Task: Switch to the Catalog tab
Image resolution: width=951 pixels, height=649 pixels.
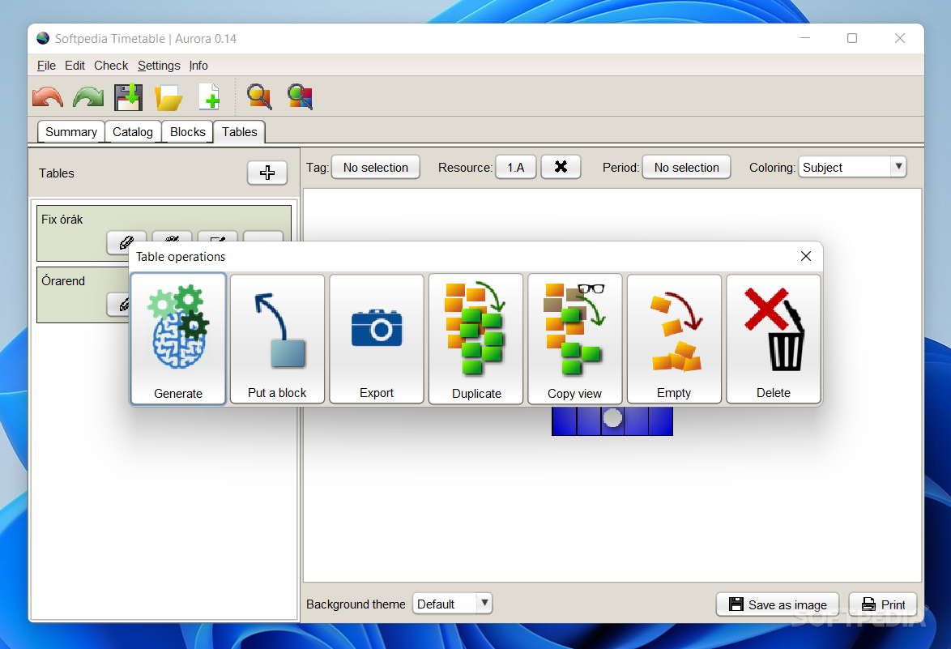Action: (x=133, y=131)
